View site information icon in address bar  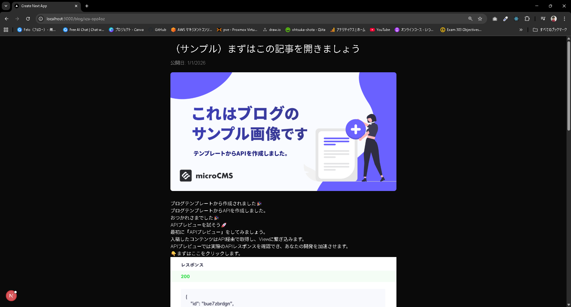tap(41, 19)
